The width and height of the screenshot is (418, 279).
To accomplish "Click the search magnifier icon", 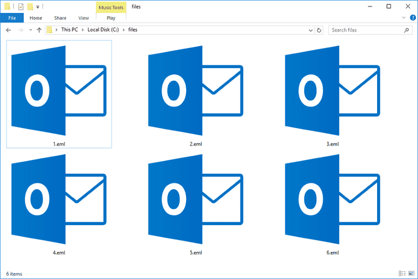I will tap(407, 30).
